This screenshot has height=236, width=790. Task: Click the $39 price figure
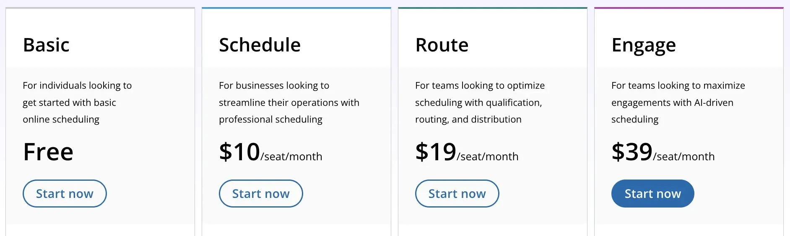pos(632,151)
